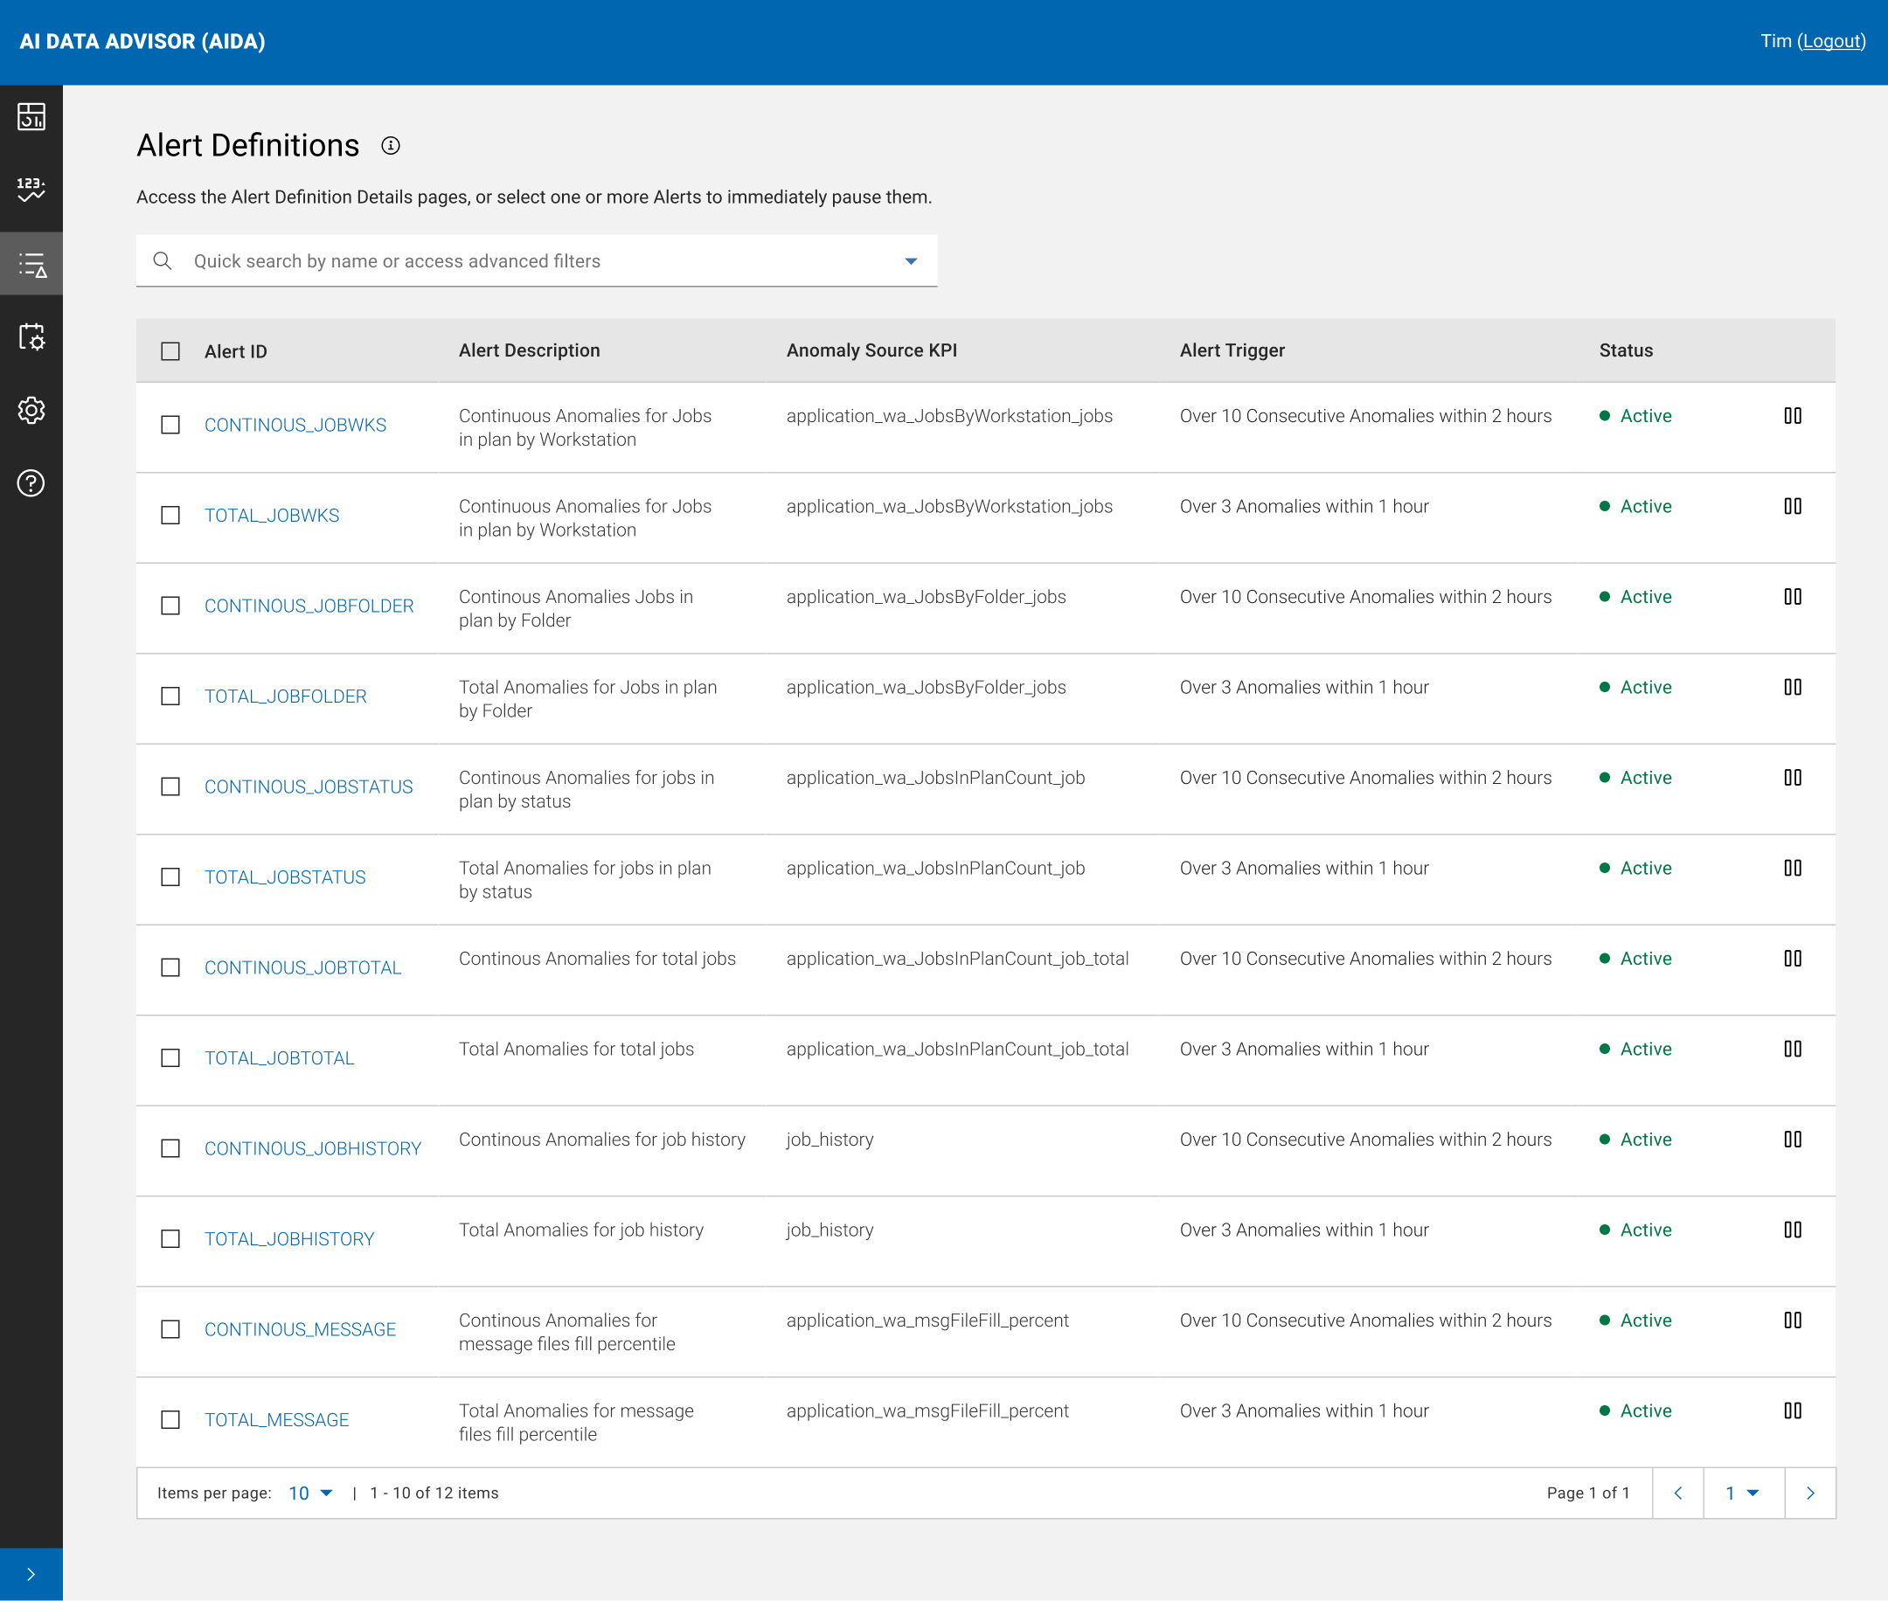1888x1601 pixels.
Task: Expand advanced filters dropdown arrow
Action: pos(911,261)
